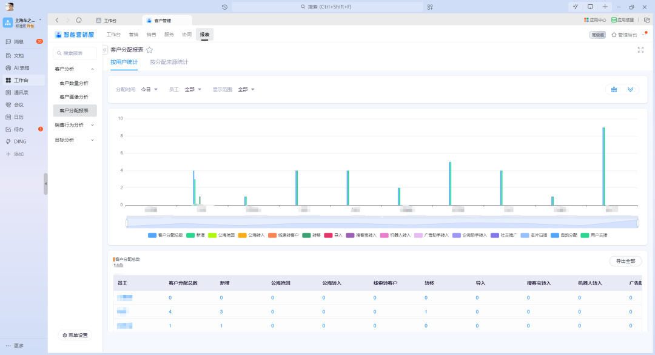Open 文档 in the left sidebar
This screenshot has height=355, width=655.
[x=24, y=55]
